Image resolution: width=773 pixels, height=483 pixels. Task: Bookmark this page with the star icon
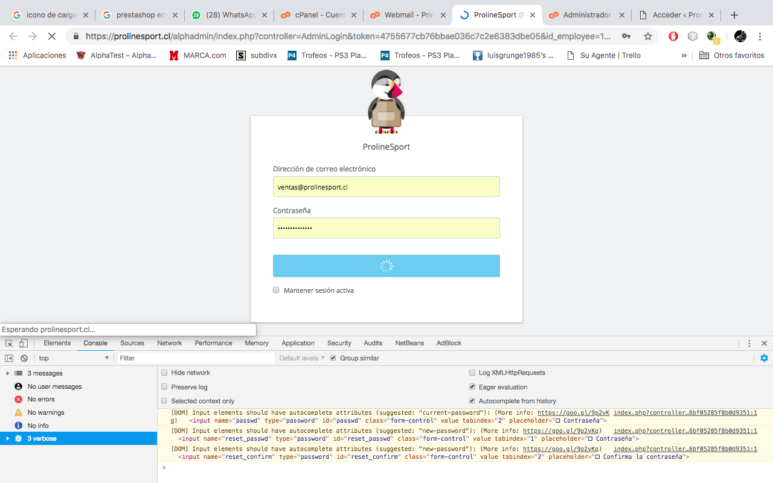[648, 36]
